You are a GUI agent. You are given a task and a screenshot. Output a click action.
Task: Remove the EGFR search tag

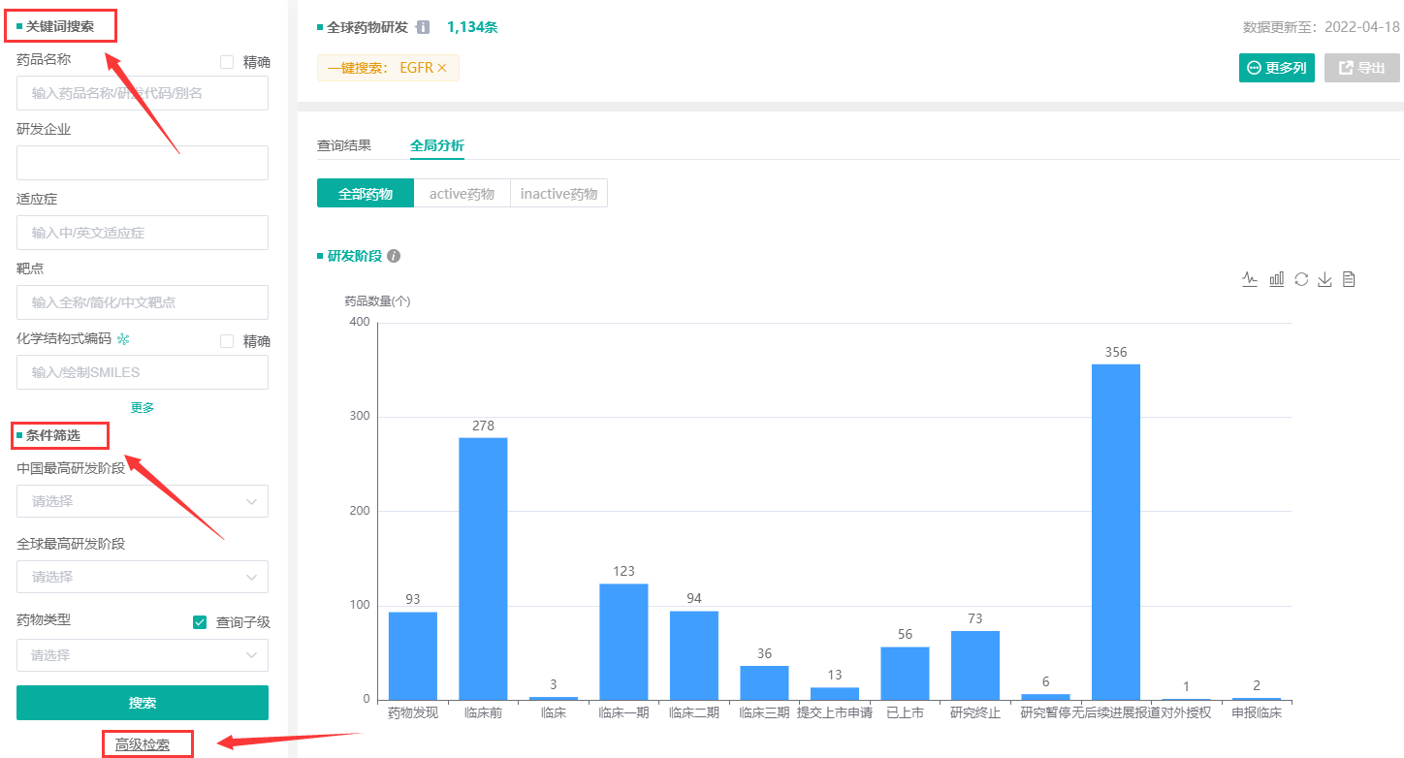pyautogui.click(x=442, y=68)
